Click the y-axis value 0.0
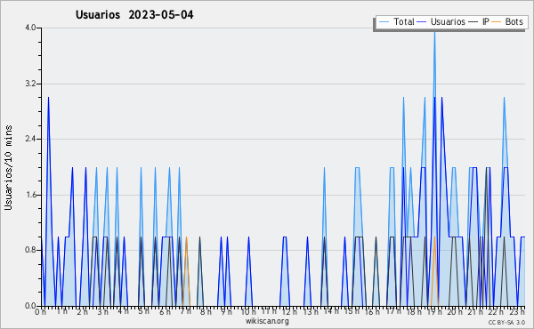This screenshot has height=329, width=534. click(x=30, y=306)
